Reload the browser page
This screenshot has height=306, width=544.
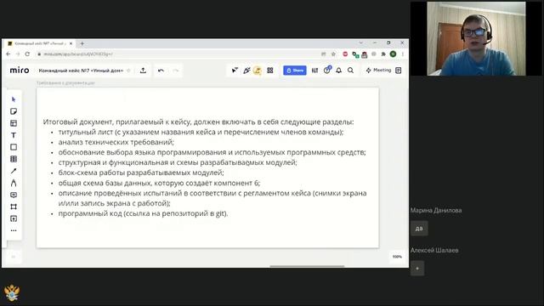pyautogui.click(x=27, y=54)
